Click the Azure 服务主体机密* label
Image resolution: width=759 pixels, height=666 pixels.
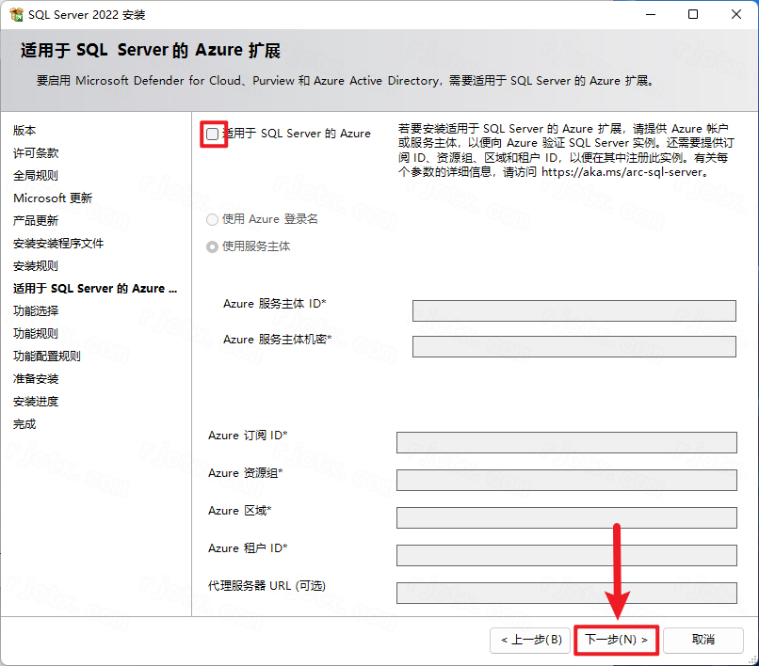click(278, 340)
